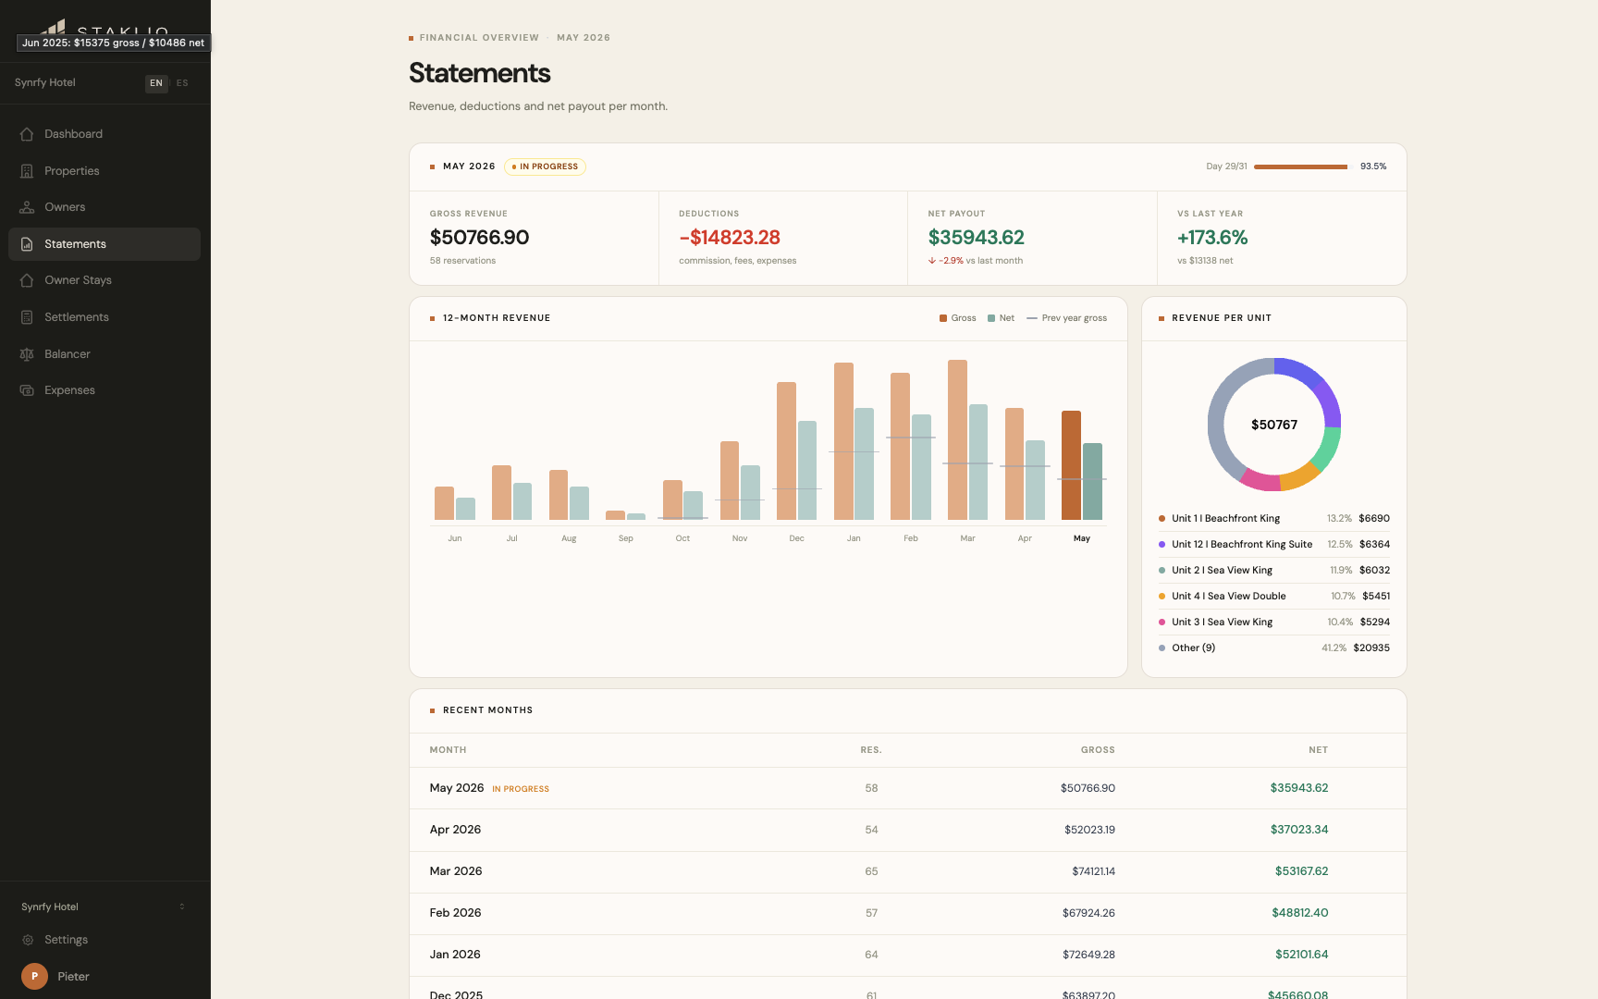The height and width of the screenshot is (999, 1598).
Task: Open Owner Stays in sidebar
Action: click(x=104, y=280)
